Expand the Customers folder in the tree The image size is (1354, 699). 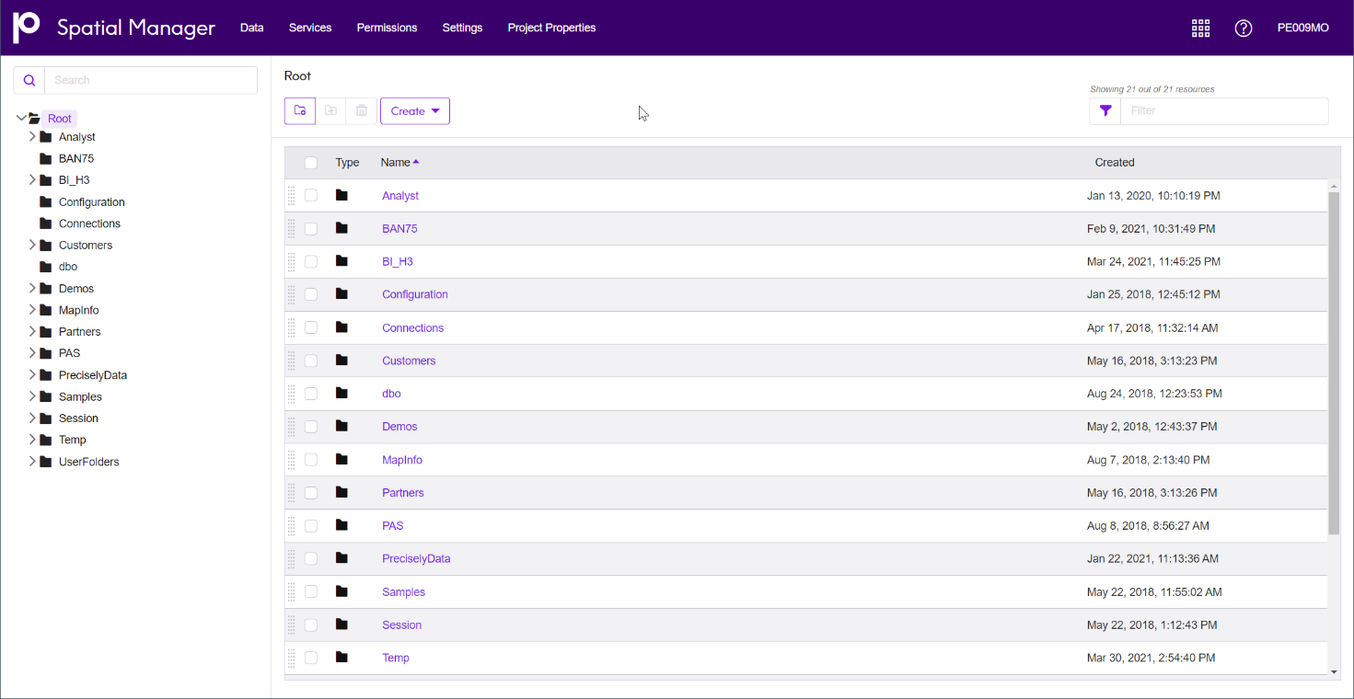tap(32, 246)
